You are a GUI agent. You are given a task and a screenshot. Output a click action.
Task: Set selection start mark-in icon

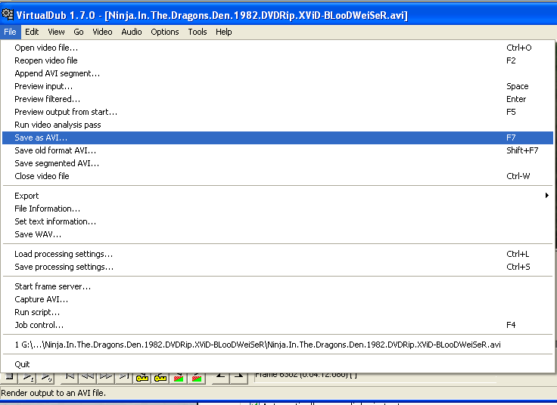(x=220, y=378)
